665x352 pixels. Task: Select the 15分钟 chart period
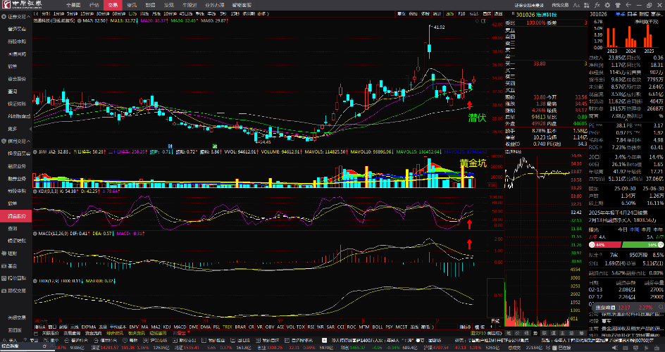(x=87, y=14)
